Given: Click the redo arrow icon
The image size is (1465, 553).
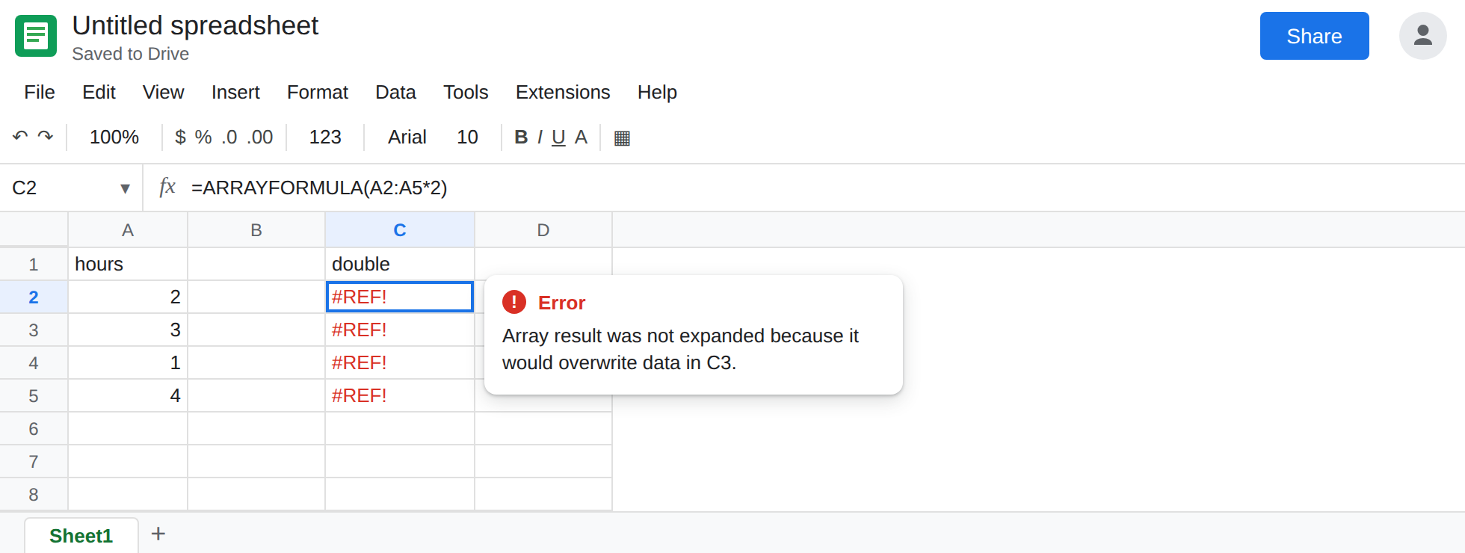Looking at the screenshot, I should click(46, 137).
